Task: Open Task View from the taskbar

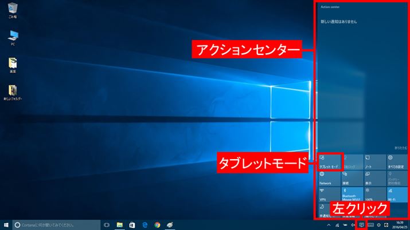Action: click(x=107, y=225)
